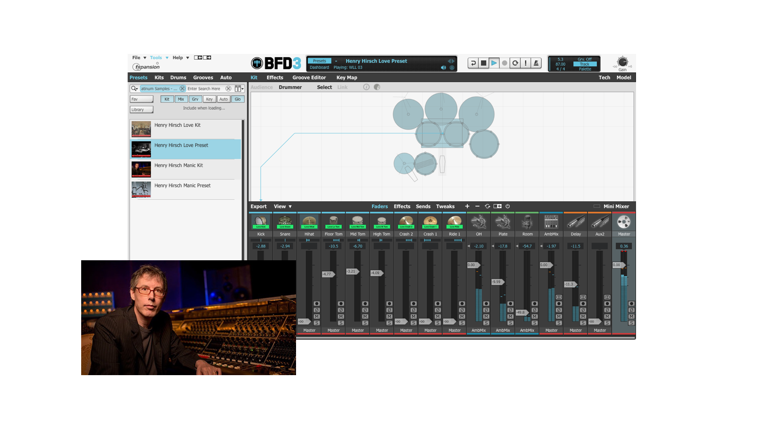The height and width of the screenshot is (429, 764).
Task: Mute the Master channel
Action: point(631,317)
